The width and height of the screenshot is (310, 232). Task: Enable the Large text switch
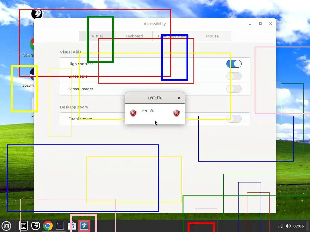click(x=234, y=76)
